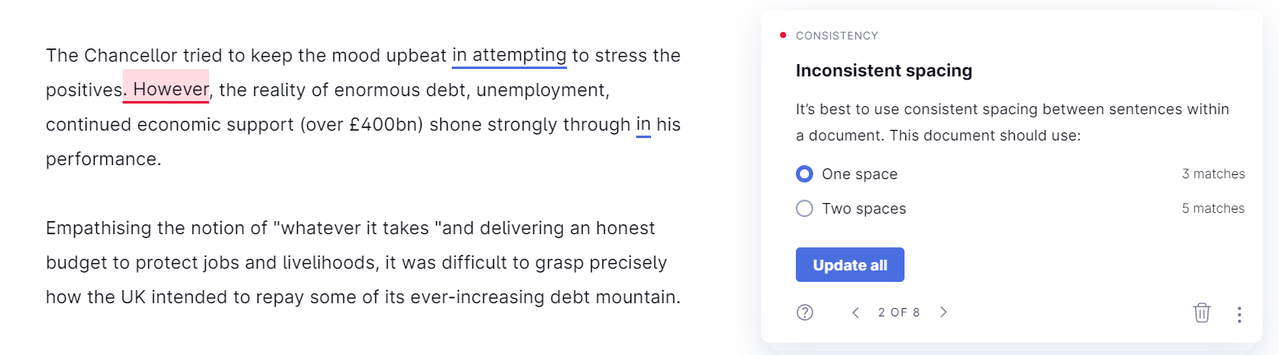Screen dimensions: 1279x355
Task: Open the three-dot more options menu
Action: click(1239, 314)
